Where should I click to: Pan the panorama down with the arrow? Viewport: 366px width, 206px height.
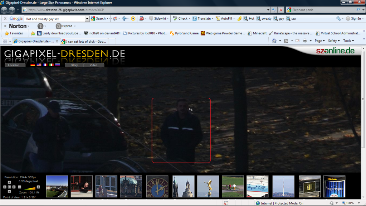[x=9, y=192]
